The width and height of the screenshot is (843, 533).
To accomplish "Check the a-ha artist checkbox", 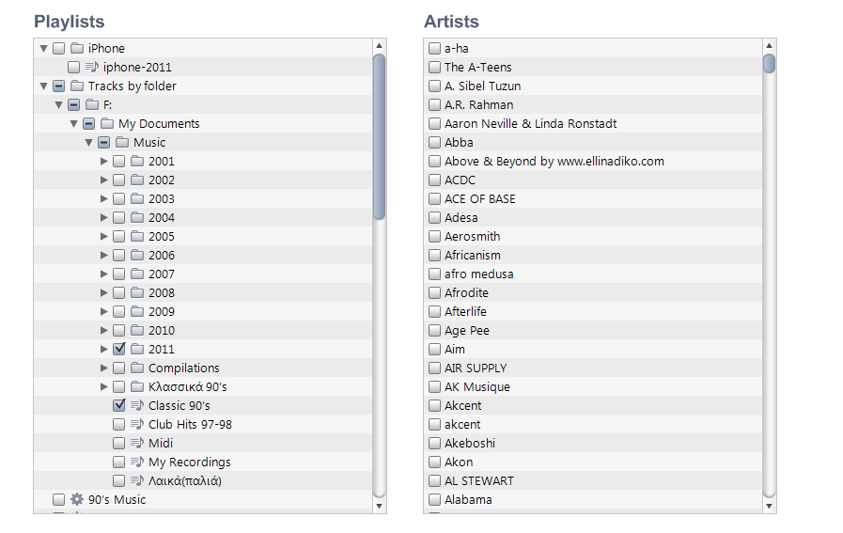I will 434,48.
